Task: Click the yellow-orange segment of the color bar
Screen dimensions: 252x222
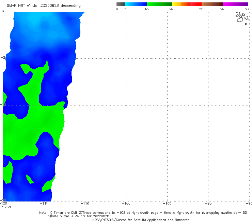Action: click(181, 4)
